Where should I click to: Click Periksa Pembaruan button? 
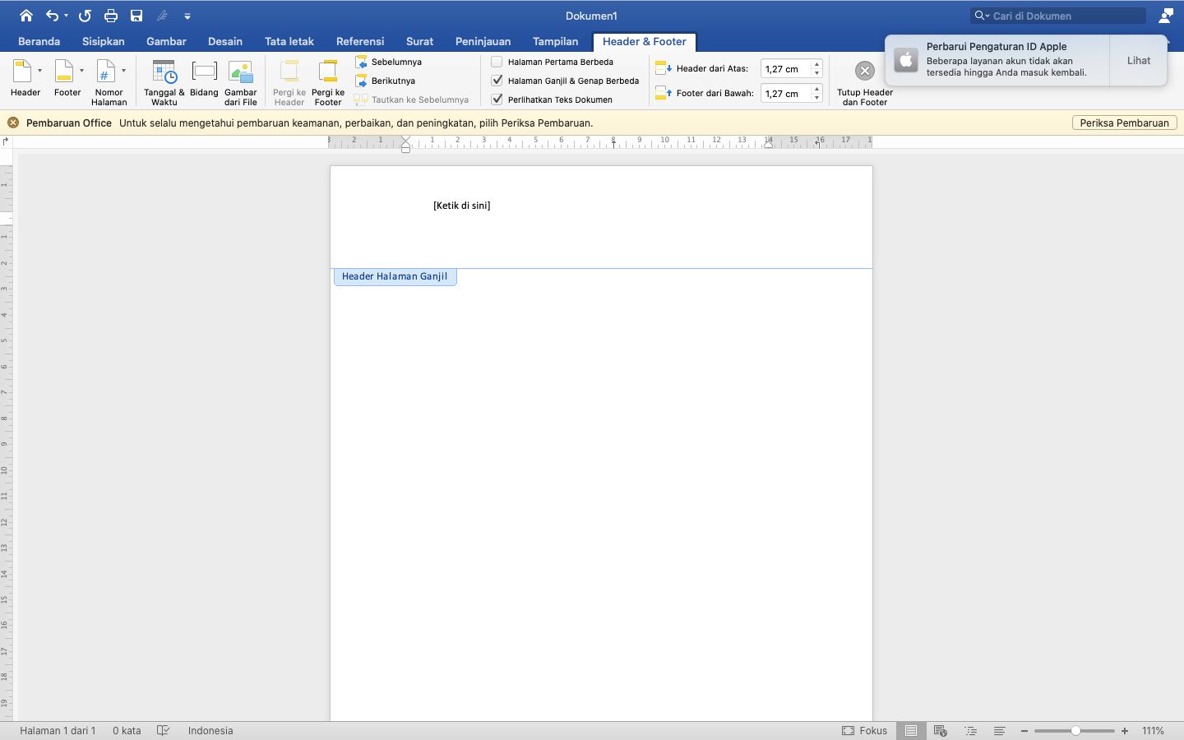[1124, 123]
